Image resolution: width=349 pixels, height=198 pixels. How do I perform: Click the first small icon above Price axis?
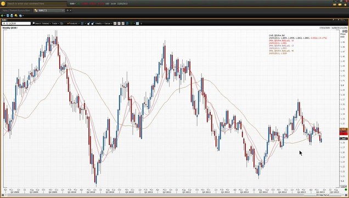click(x=344, y=31)
